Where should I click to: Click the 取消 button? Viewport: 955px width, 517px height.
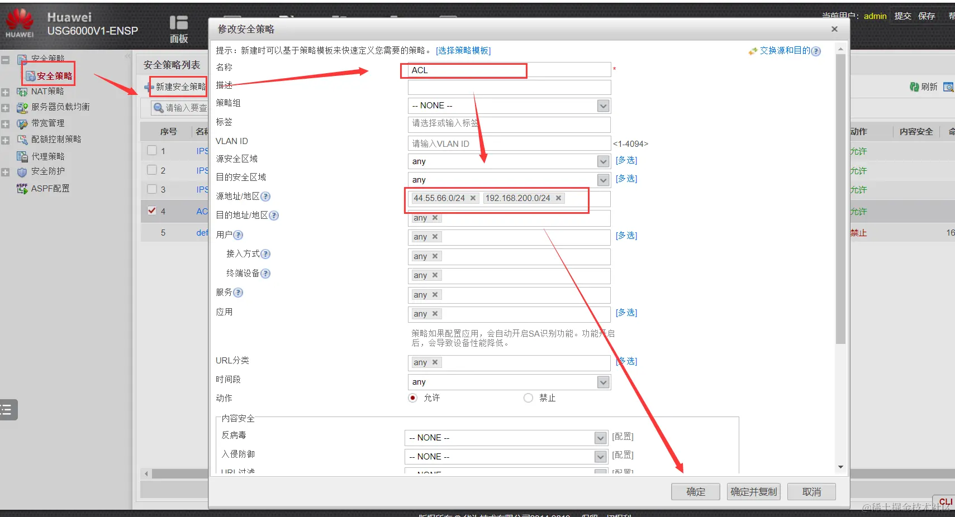point(812,492)
